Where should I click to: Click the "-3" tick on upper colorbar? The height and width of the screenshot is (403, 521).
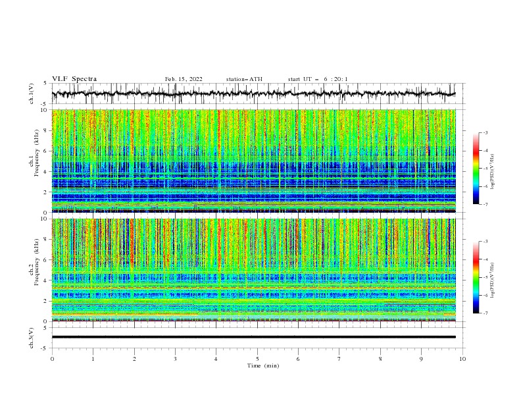485,132
